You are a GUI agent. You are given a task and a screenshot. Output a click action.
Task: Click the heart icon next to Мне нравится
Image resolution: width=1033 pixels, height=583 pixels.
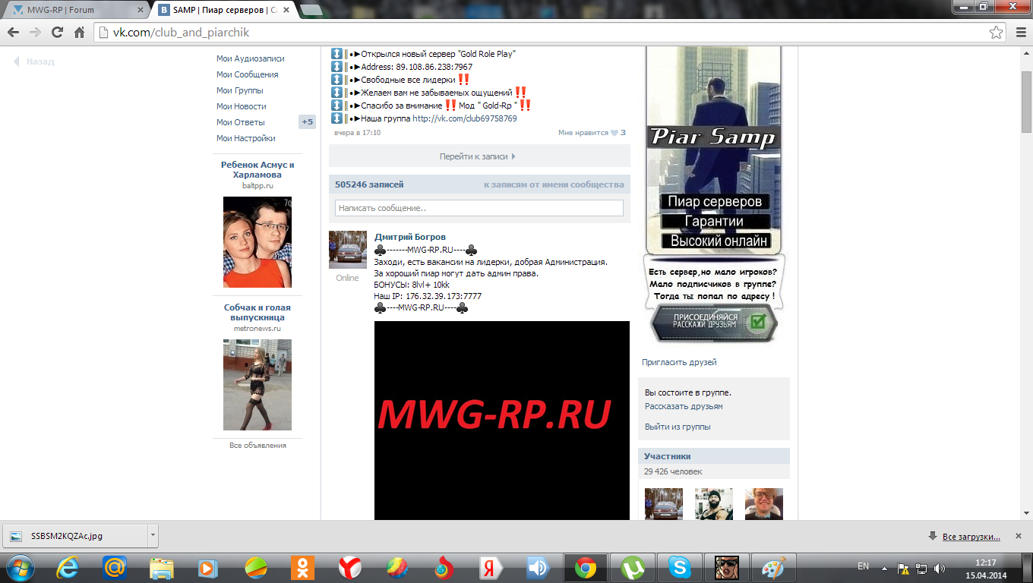click(x=614, y=133)
